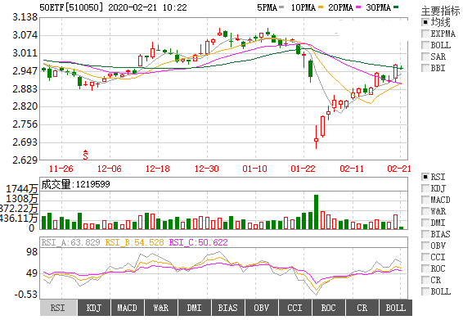Check the BBI main indicator option
Image resolution: width=463 pixels, height=320 pixels.
pyautogui.click(x=425, y=68)
